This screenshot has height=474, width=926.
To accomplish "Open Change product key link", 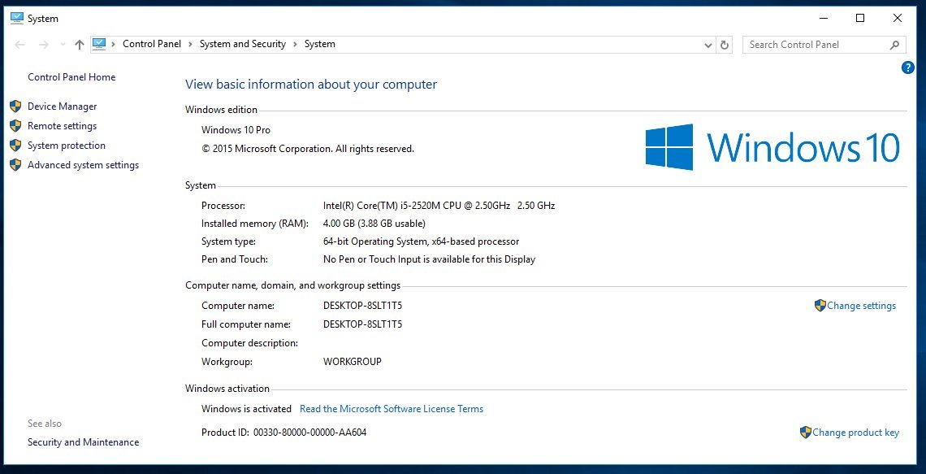I will 855,433.
